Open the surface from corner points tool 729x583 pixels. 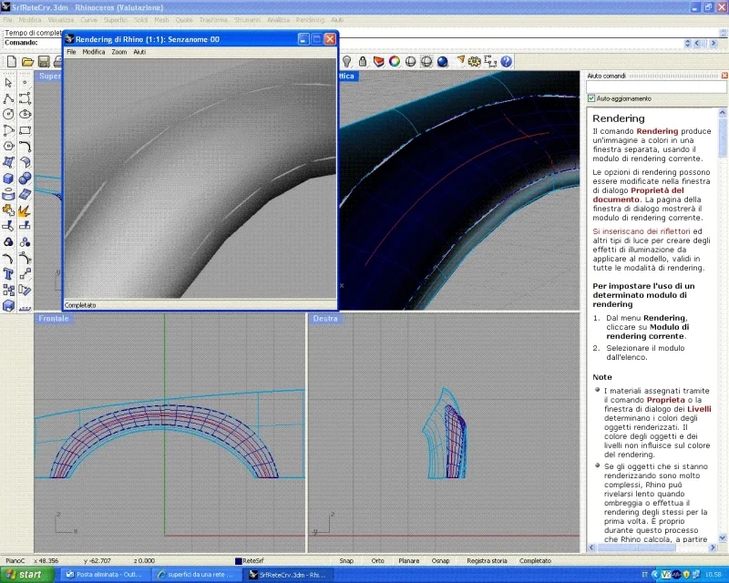pos(8,162)
